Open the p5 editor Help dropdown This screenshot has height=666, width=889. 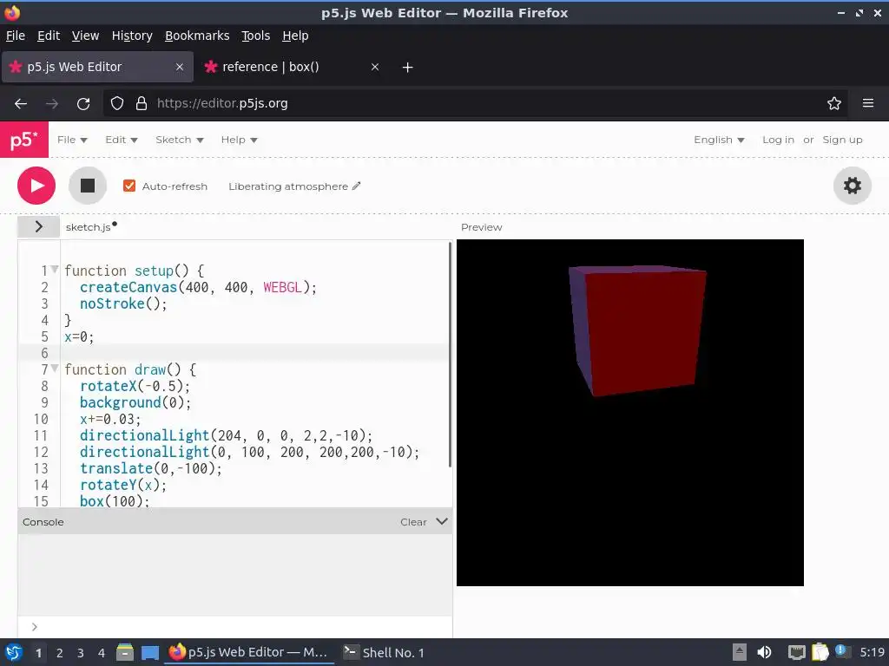coord(239,140)
